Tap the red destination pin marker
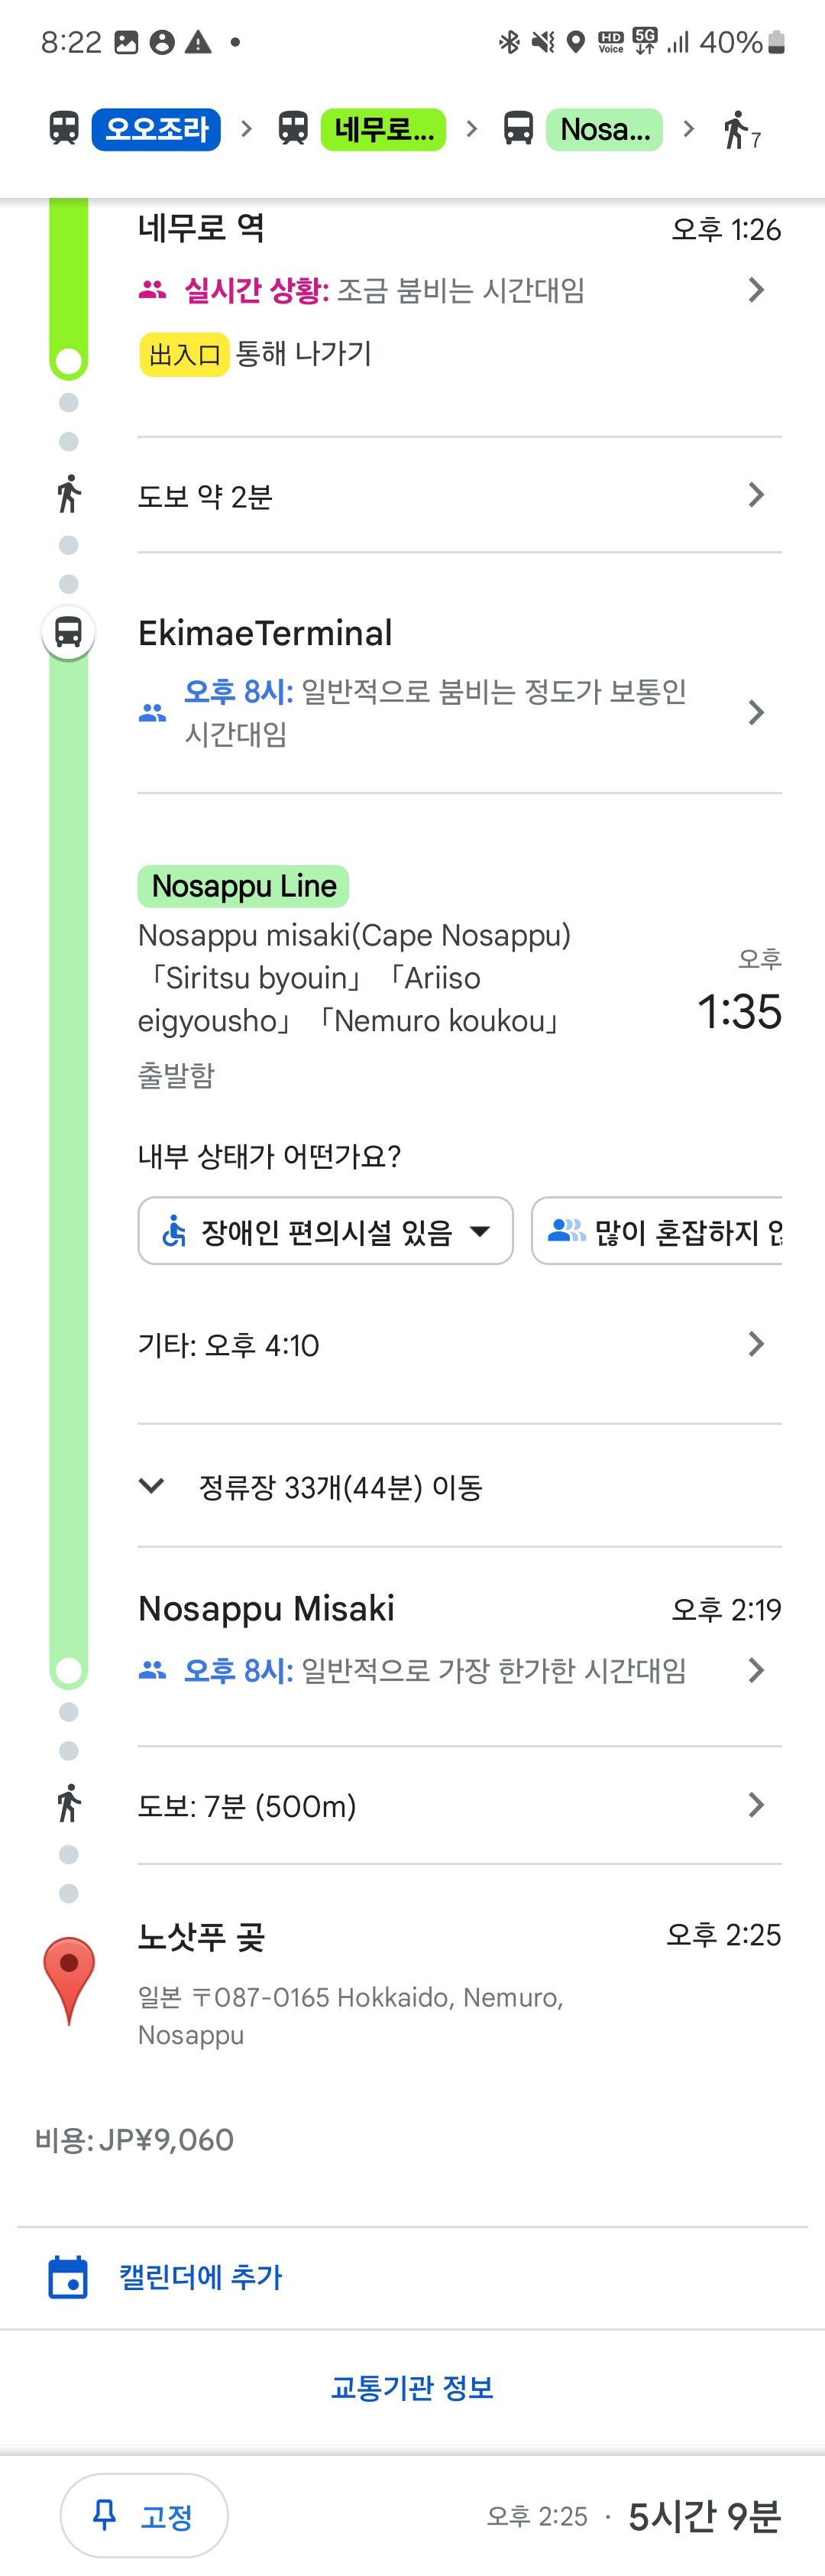This screenshot has width=825, height=2576. click(x=69, y=1979)
